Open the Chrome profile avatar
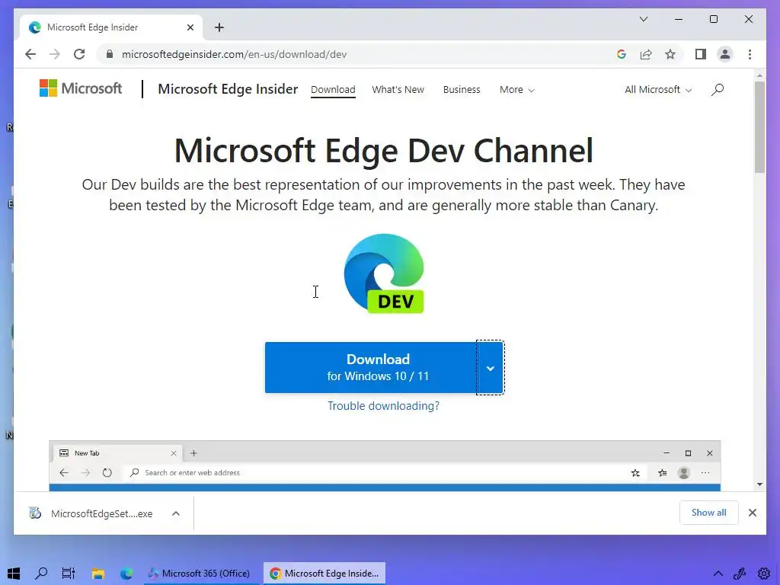 (x=725, y=54)
